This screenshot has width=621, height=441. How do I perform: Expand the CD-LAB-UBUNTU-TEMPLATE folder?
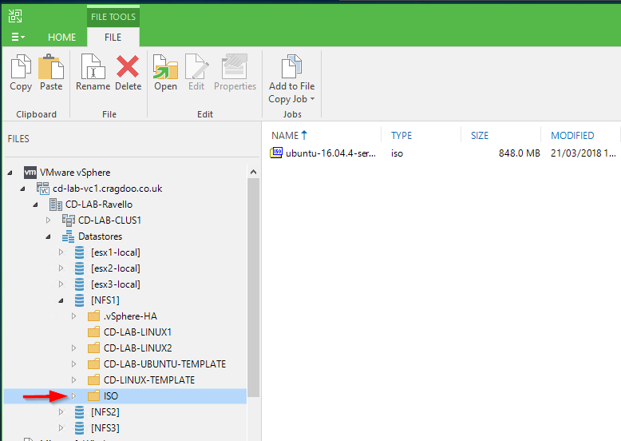tap(73, 364)
